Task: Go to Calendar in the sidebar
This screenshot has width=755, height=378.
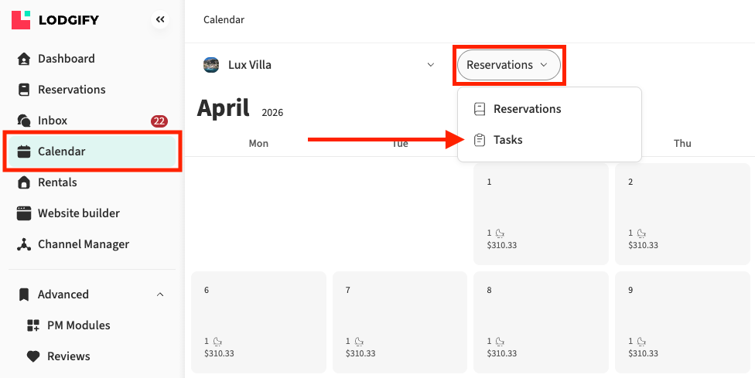Action: click(62, 152)
